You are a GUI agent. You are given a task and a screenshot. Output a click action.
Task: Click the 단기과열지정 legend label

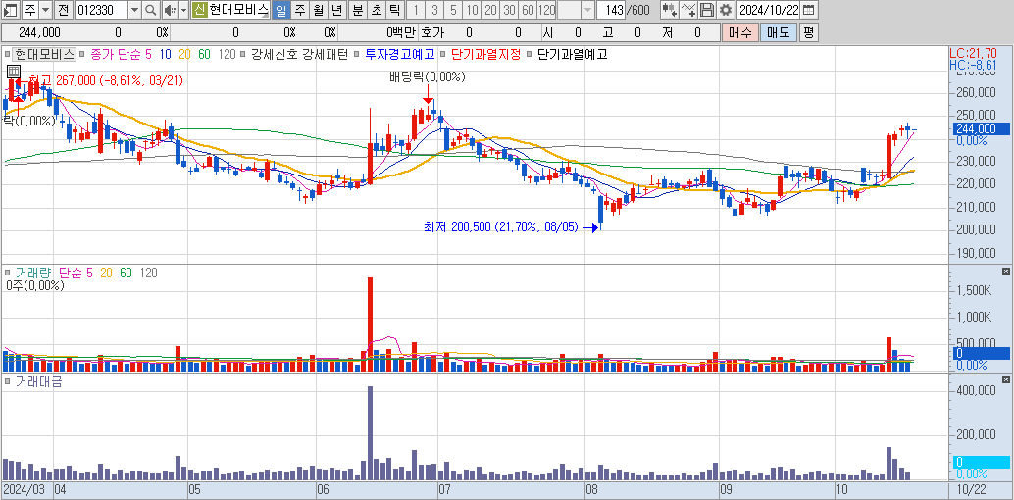[x=485, y=55]
